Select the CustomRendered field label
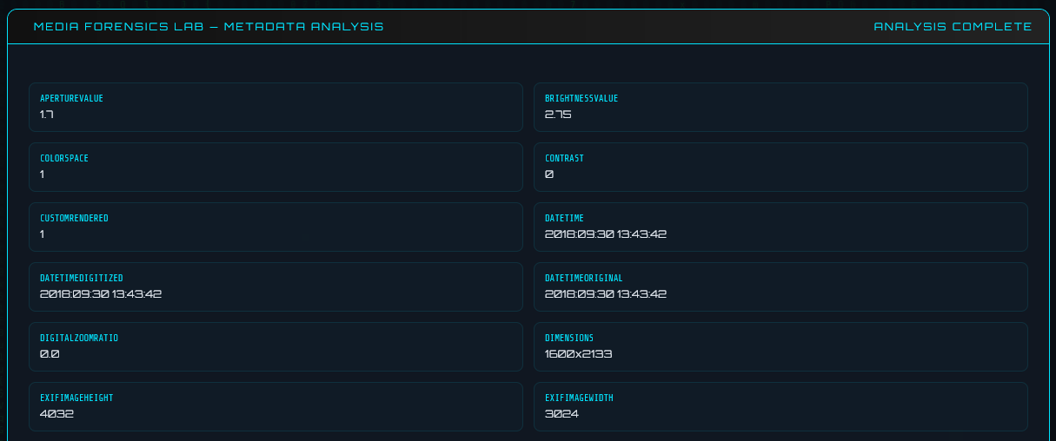 [x=74, y=219]
